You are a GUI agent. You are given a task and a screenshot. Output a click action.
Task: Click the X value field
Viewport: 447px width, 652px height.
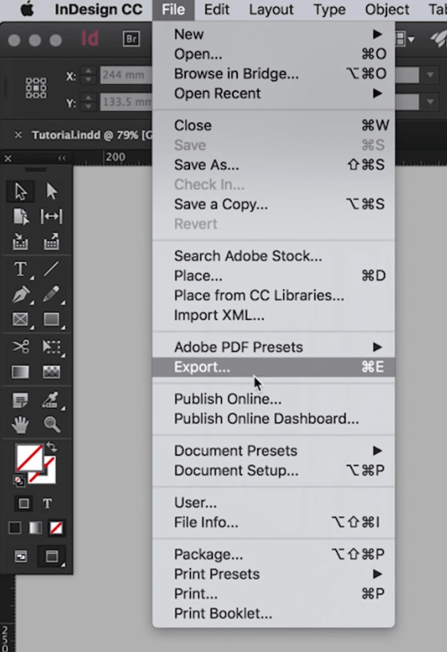pos(126,75)
